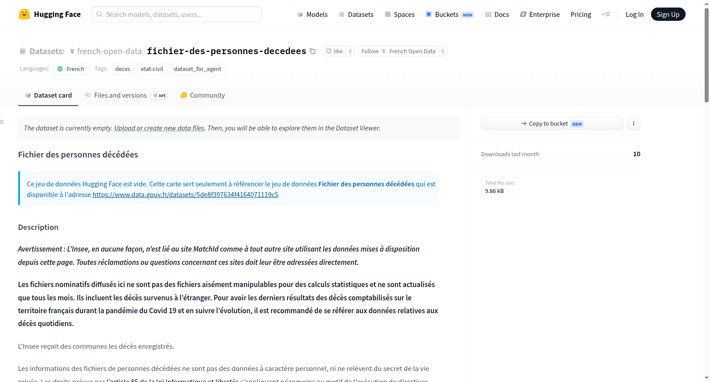Click the Total file size box
Image resolution: width=710 pixels, height=382 pixels.
[x=500, y=187]
